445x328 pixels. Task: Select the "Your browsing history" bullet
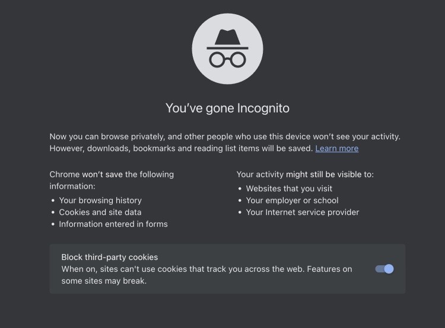coord(100,200)
